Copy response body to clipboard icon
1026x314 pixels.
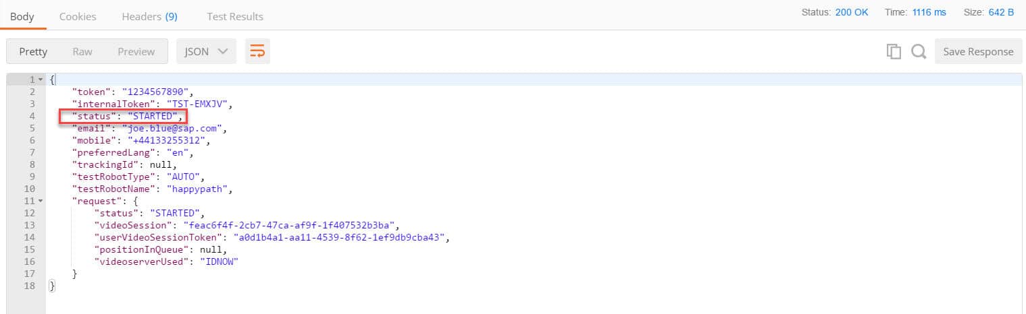(894, 52)
